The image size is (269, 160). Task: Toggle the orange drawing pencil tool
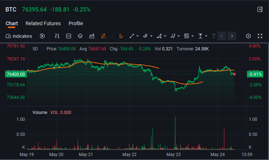tap(103, 36)
